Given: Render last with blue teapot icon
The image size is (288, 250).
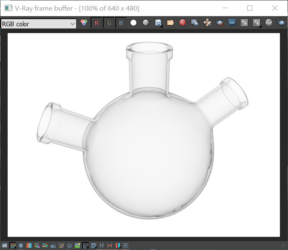Looking at the screenshot, I should tap(281, 23).
